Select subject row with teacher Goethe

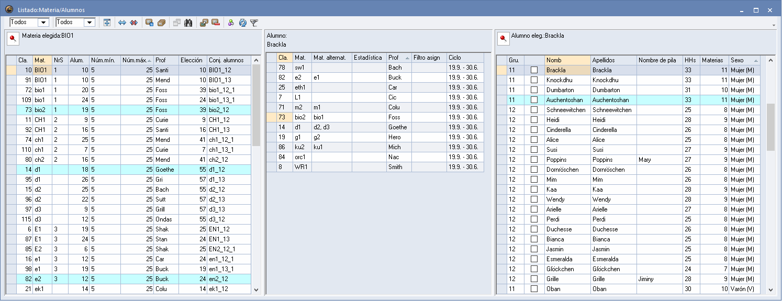pyautogui.click(x=129, y=170)
